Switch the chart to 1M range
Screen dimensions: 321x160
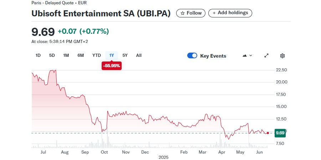(x=66, y=55)
